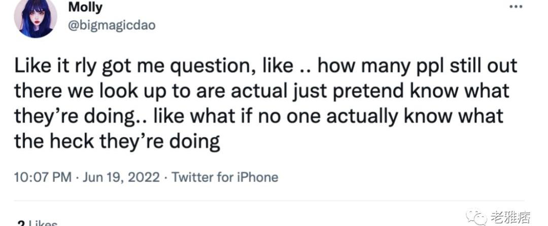
Task: Click the Twitter for iPhone source link
Action: coord(225,177)
